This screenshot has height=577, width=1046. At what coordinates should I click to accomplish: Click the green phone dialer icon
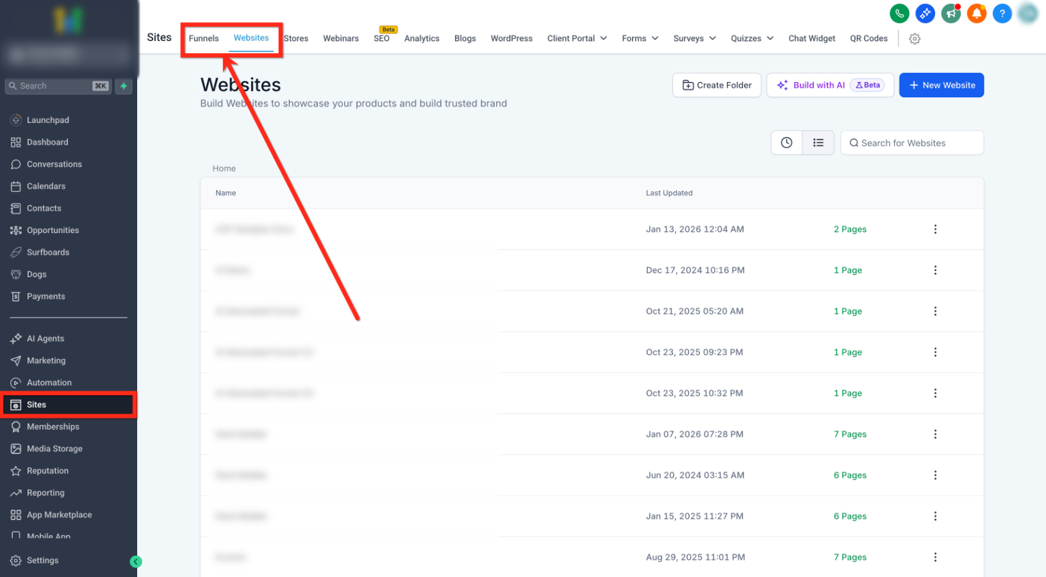point(899,13)
